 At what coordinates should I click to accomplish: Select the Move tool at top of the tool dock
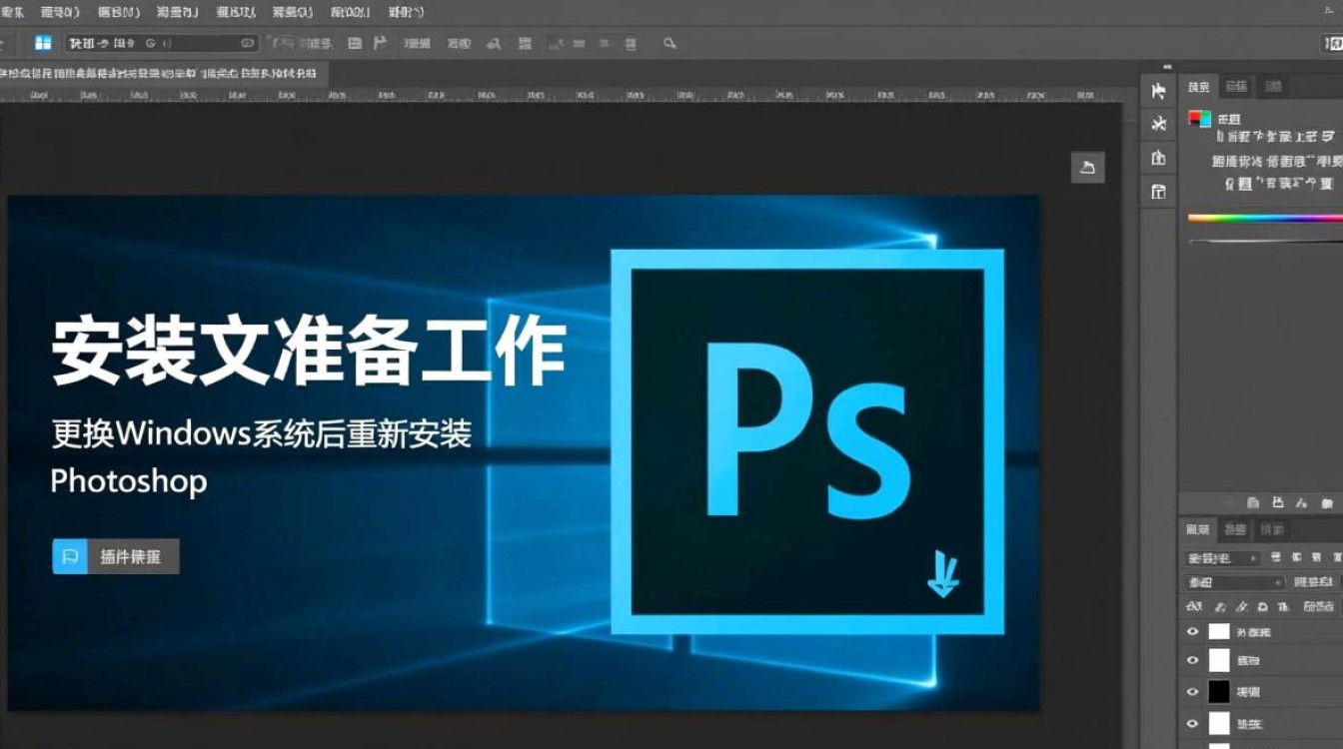click(1157, 89)
